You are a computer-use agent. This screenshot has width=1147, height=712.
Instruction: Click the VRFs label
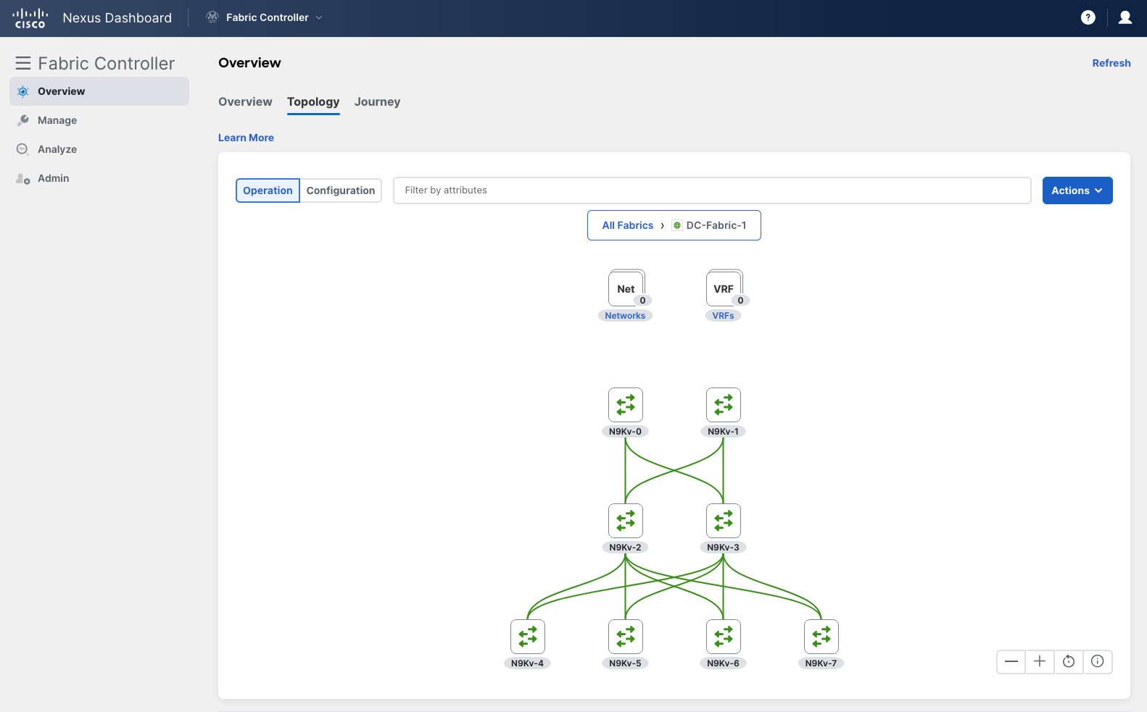(723, 316)
